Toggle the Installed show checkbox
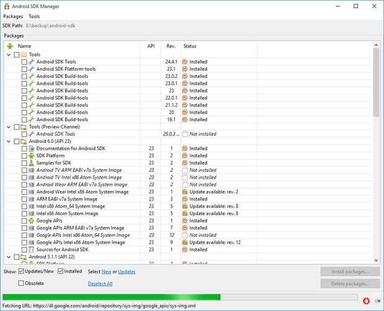 tap(61, 271)
